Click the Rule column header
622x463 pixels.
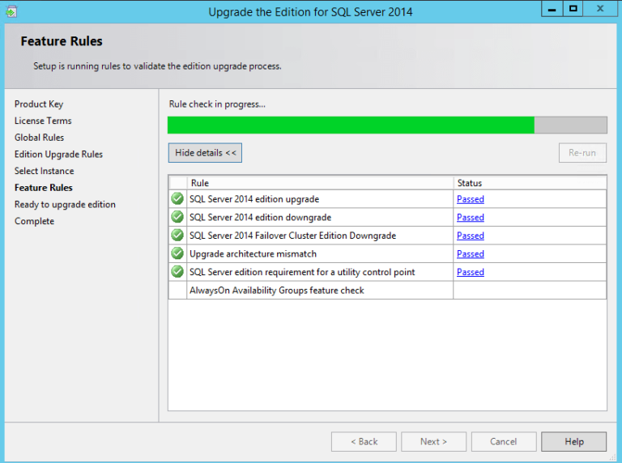click(x=320, y=183)
